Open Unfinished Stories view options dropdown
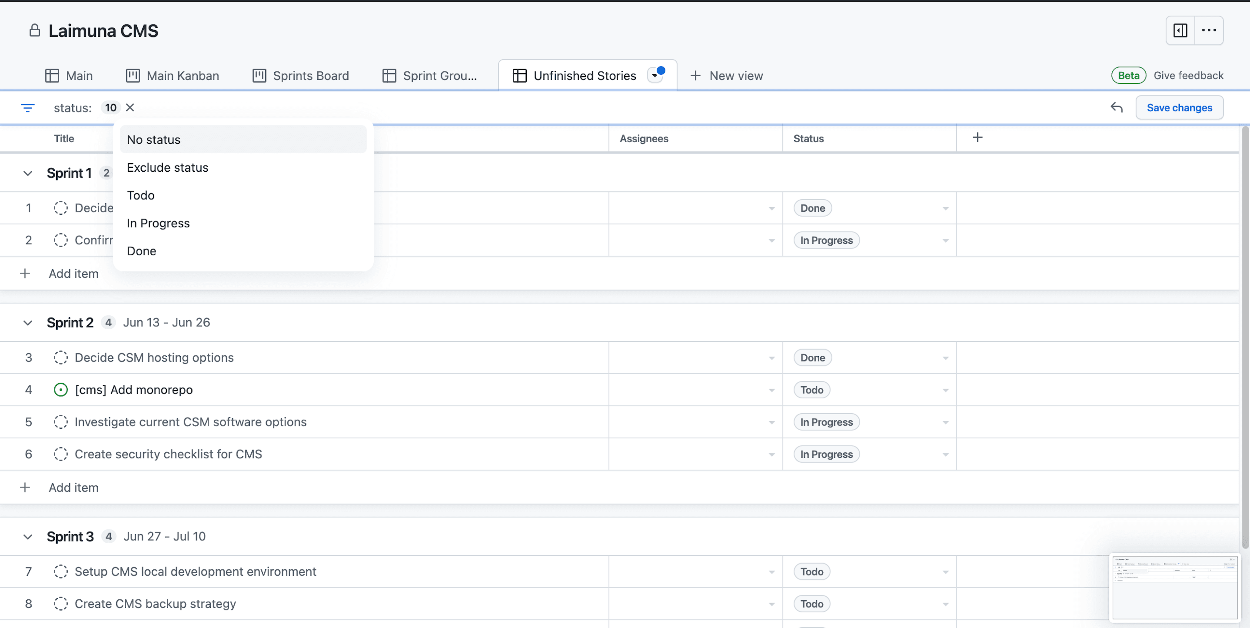The image size is (1250, 628). tap(655, 76)
